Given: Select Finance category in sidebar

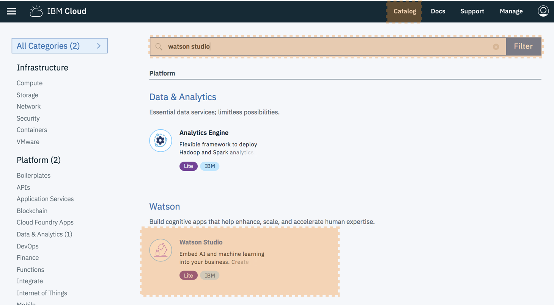Looking at the screenshot, I should 28,258.
